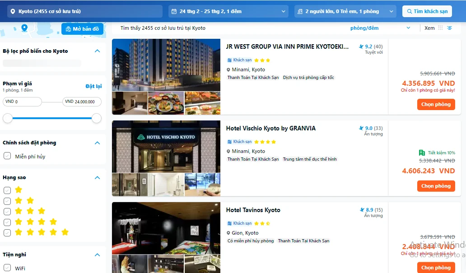
Task: Click Khách sạn type badge of Hotel Vischio
Action: 239,142
